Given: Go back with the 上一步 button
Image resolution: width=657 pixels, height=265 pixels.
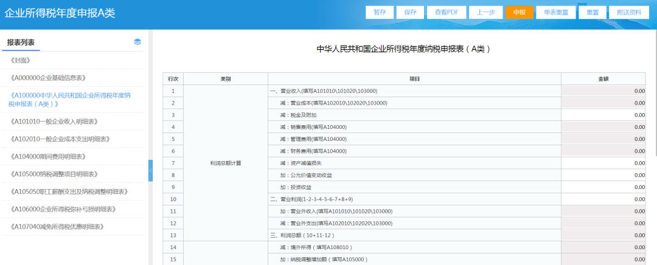Looking at the screenshot, I should click(485, 13).
